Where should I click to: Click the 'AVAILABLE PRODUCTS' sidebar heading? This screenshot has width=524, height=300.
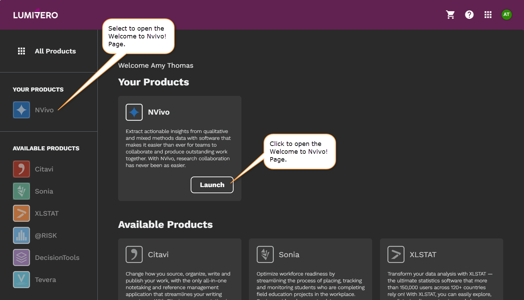pyautogui.click(x=46, y=148)
